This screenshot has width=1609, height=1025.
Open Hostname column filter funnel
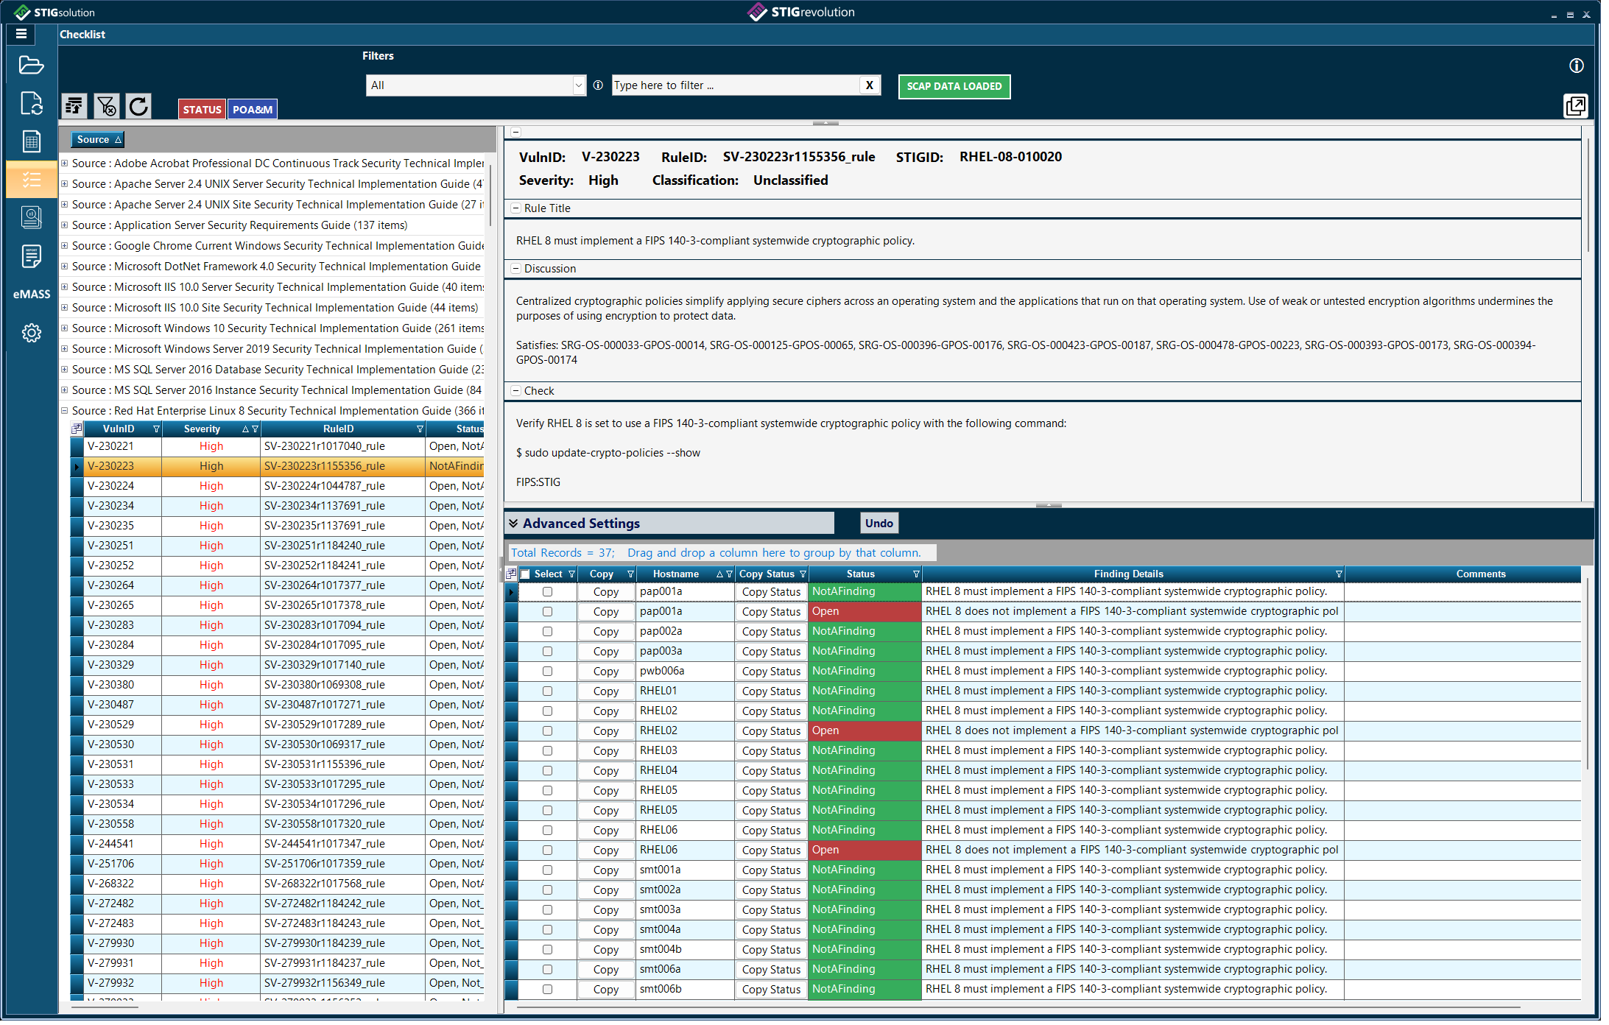point(729,574)
